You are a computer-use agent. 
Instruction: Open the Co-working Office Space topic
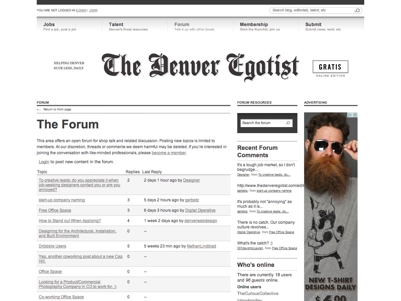(x=61, y=297)
